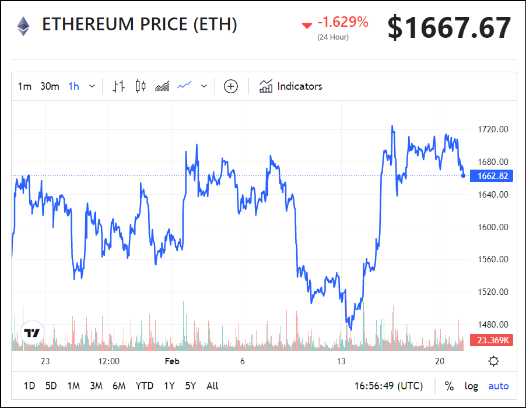The width and height of the screenshot is (526, 408).
Task: Select the line chart style icon
Action: point(184,86)
